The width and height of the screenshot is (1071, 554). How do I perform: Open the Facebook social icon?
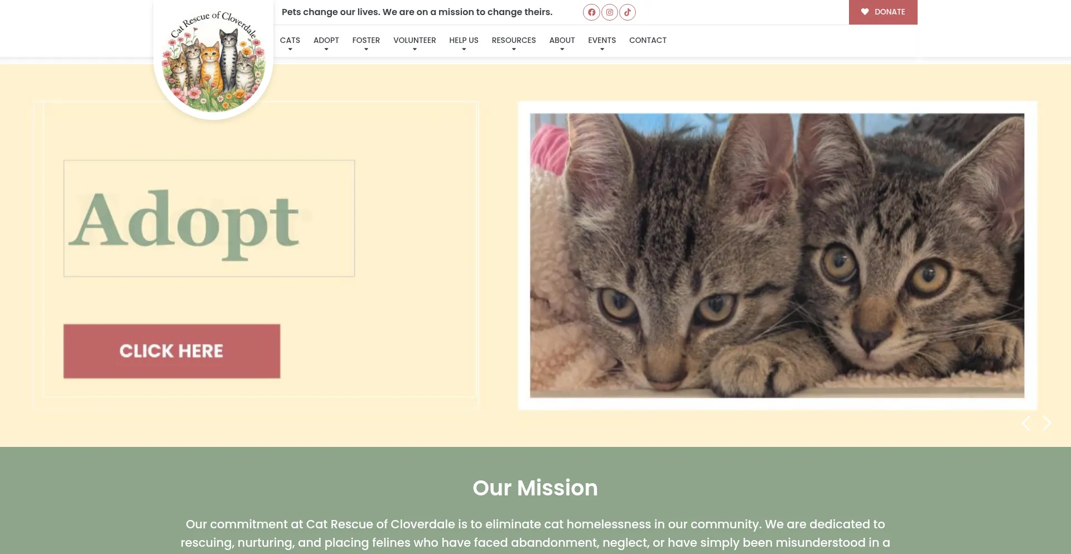coord(591,12)
